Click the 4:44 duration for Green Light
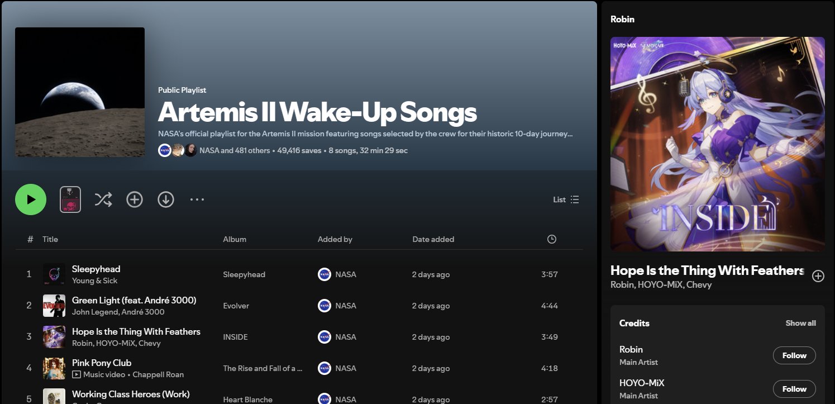This screenshot has width=835, height=404. click(x=550, y=306)
